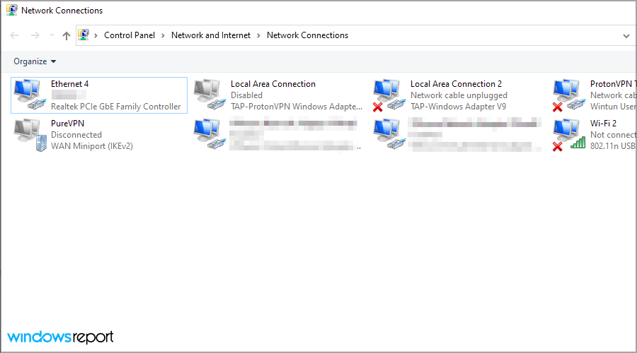
Task: Navigate to Network and Internet breadcrumb
Action: [211, 35]
